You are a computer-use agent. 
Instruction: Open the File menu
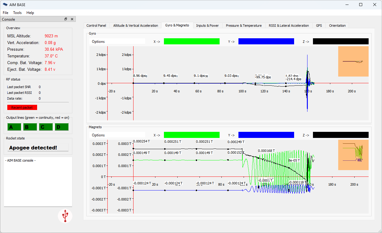(x=5, y=13)
